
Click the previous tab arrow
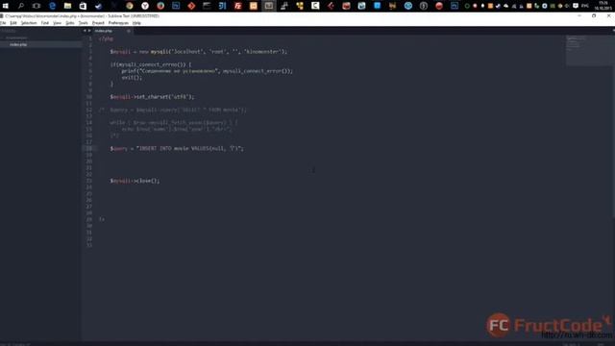pos(85,31)
